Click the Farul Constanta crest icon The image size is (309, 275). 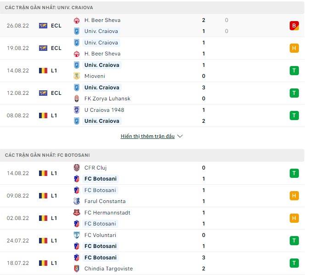point(77,201)
